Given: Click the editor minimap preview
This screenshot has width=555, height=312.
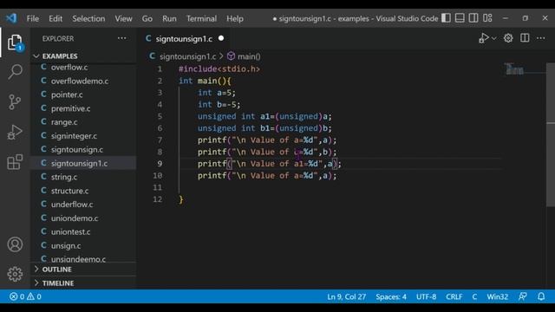Looking at the screenshot, I should (x=514, y=68).
